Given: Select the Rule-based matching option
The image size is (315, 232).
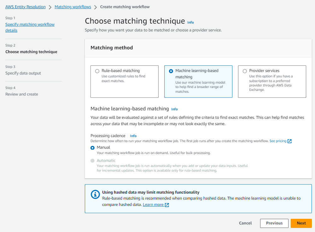Looking at the screenshot, I should (x=97, y=71).
